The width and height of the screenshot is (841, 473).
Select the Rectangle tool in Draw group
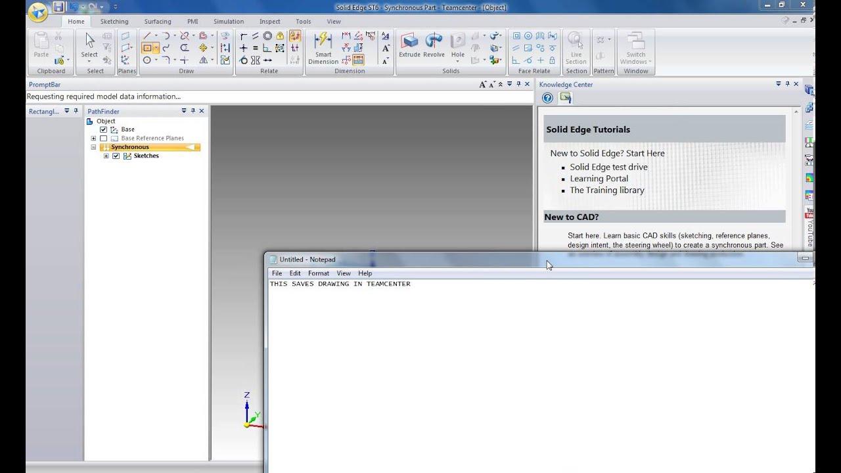(x=147, y=48)
